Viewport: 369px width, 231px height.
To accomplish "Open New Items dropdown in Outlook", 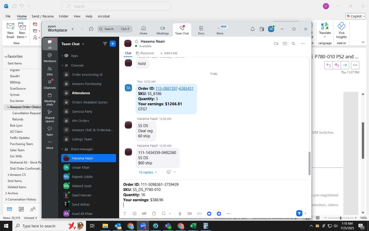I will click(x=22, y=31).
